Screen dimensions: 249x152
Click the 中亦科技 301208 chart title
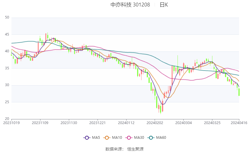pyautogui.click(x=130, y=5)
